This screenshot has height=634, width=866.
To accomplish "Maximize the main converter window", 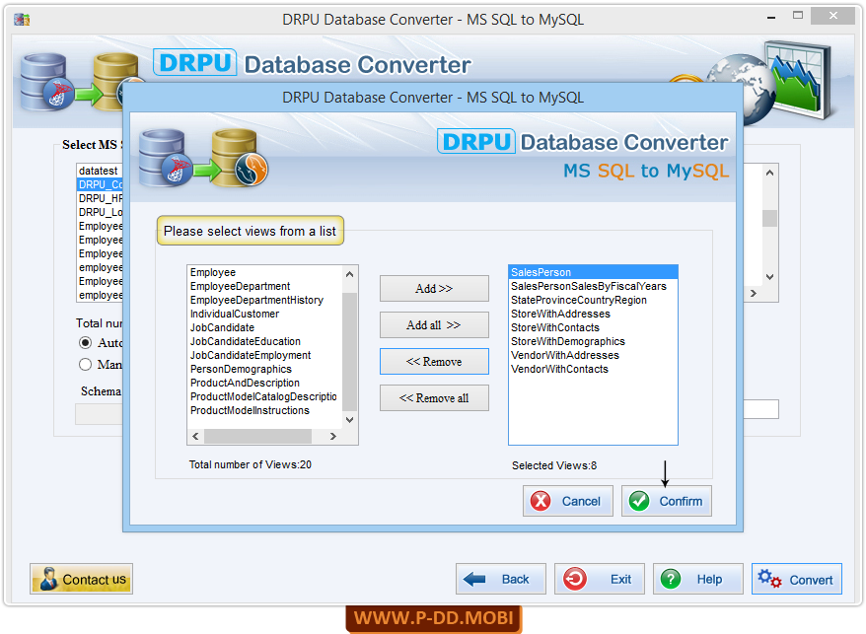I will (798, 16).
